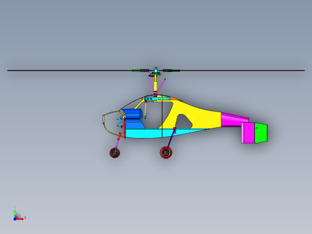Select the magenta tail box section
Screen dimensions: 312x234
pos(248,133)
